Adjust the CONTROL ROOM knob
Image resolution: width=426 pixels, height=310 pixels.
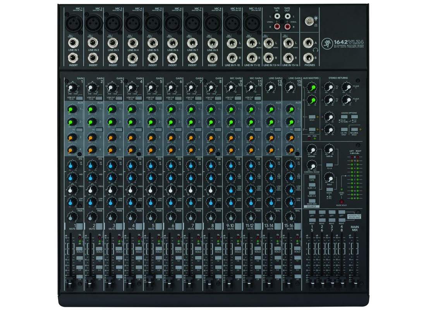(x=312, y=166)
